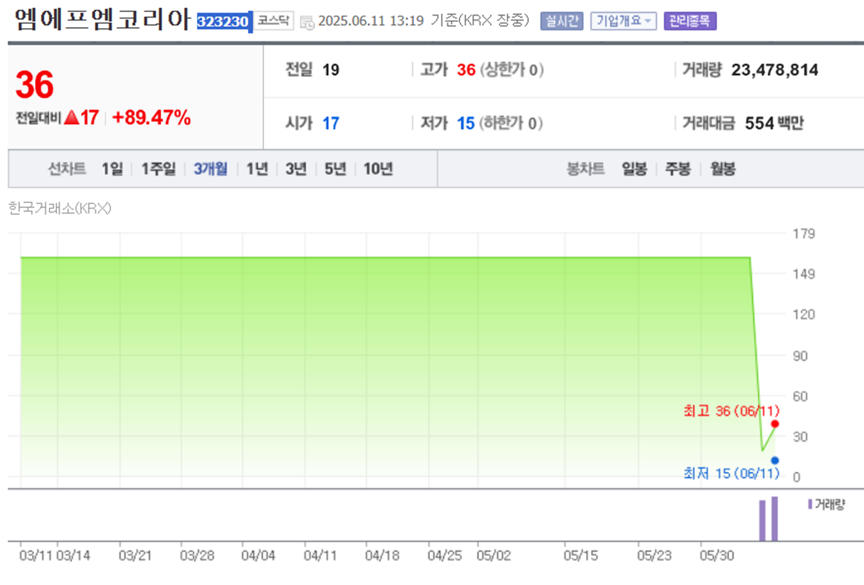Click the +89.47% change value

point(151,117)
